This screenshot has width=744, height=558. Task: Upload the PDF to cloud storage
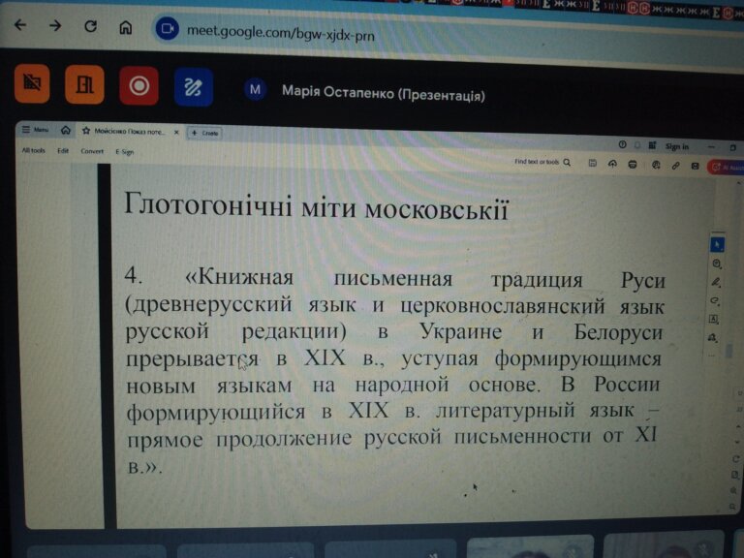click(x=612, y=164)
